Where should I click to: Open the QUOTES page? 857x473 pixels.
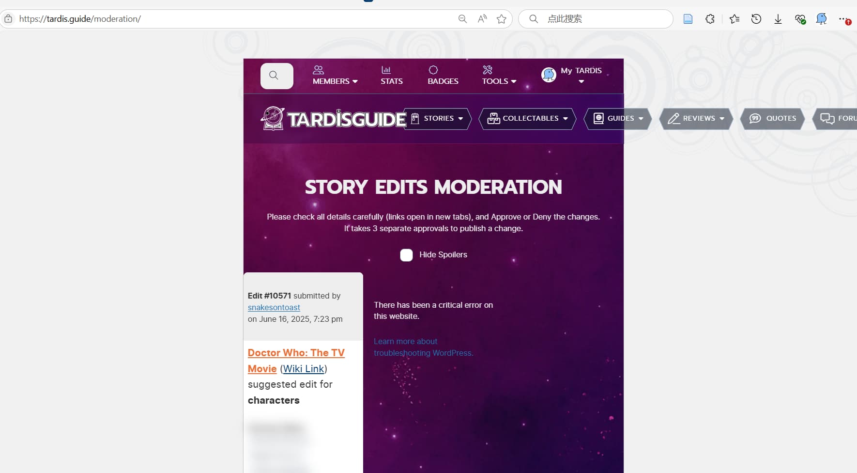coord(772,119)
